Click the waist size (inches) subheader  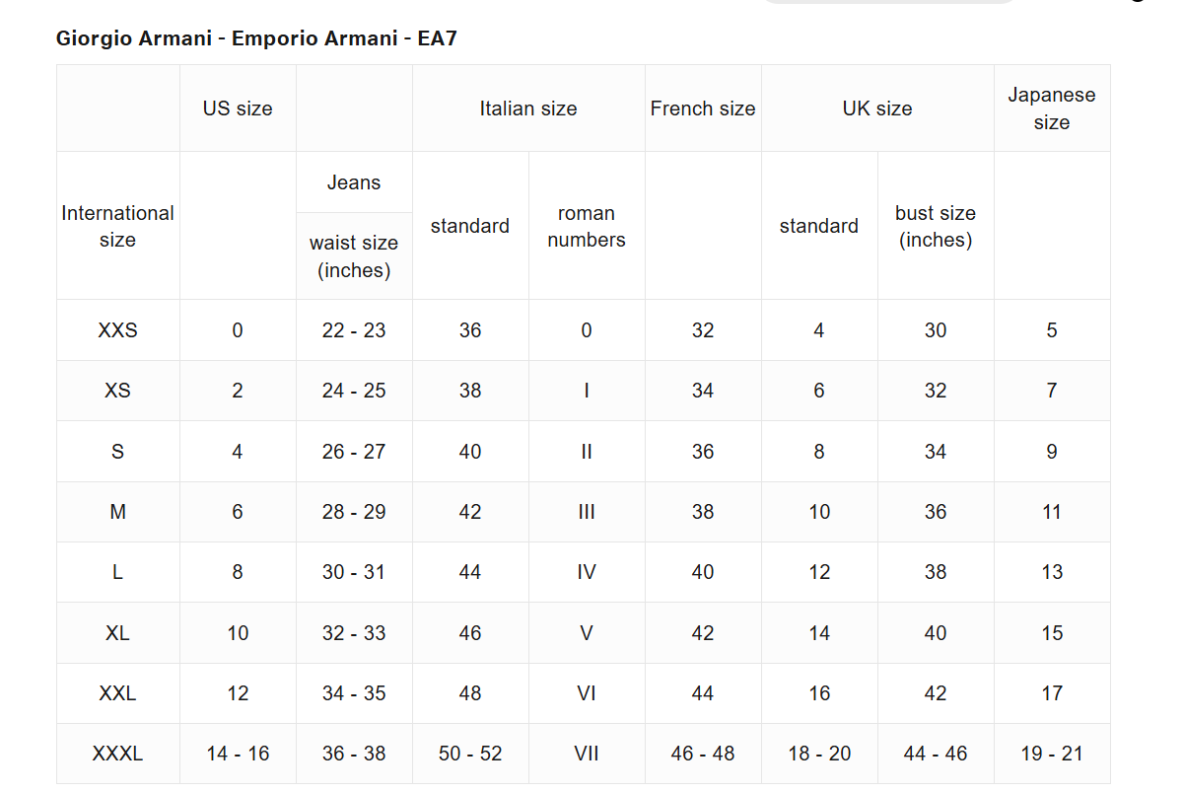click(354, 256)
